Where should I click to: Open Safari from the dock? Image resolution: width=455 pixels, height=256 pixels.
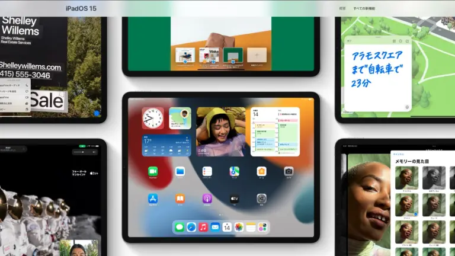click(191, 227)
